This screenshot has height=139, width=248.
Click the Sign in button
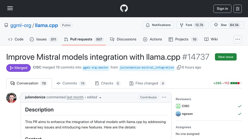click(222, 9)
